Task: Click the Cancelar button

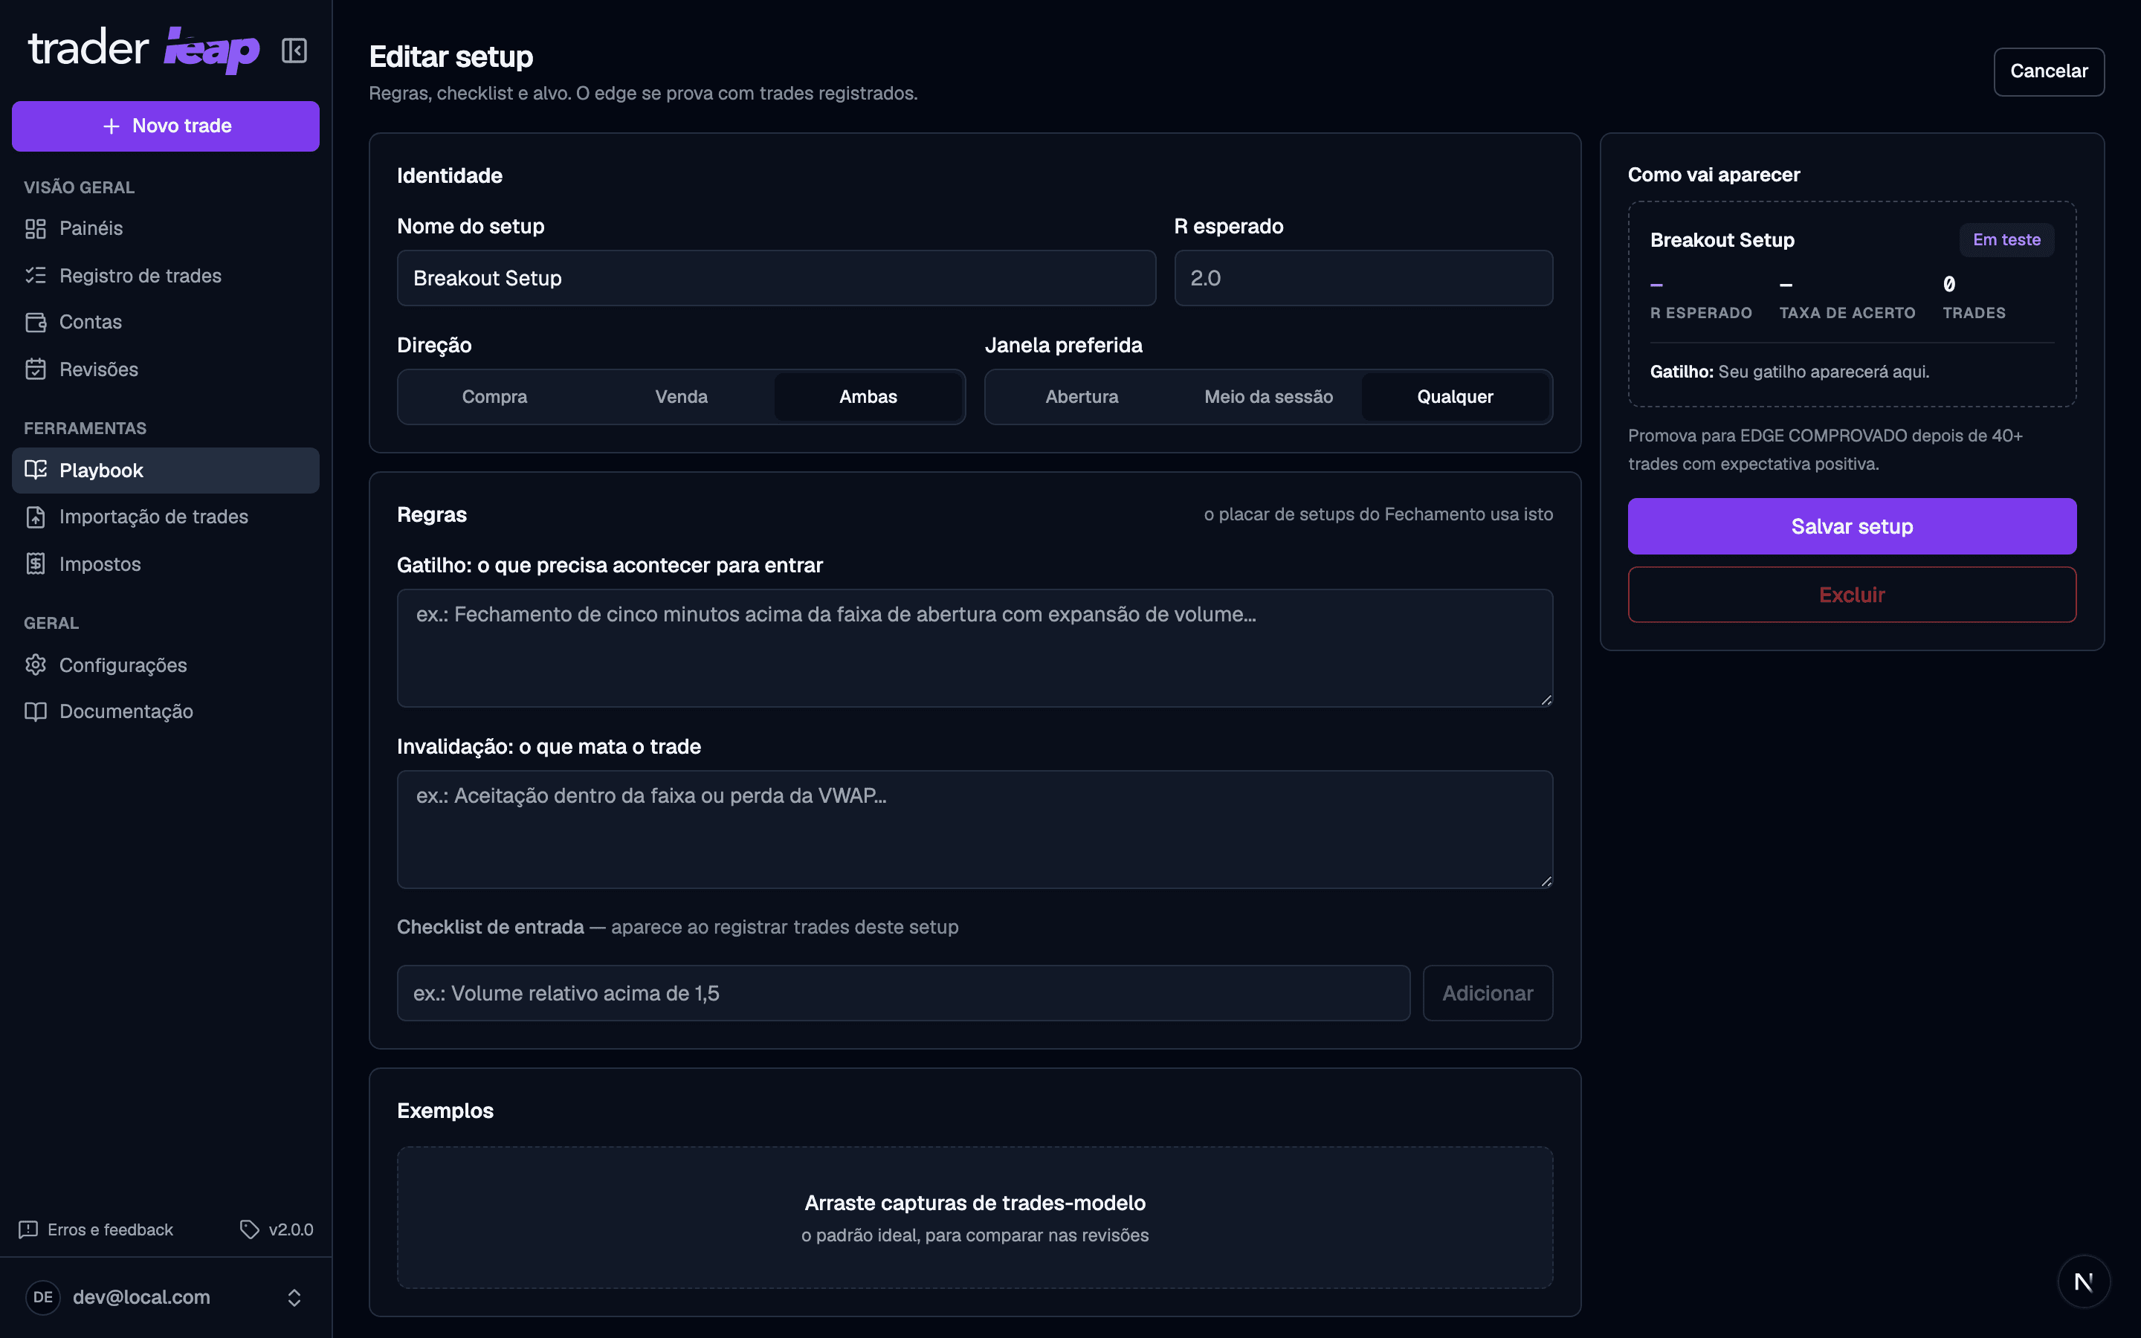Action: (x=2048, y=71)
